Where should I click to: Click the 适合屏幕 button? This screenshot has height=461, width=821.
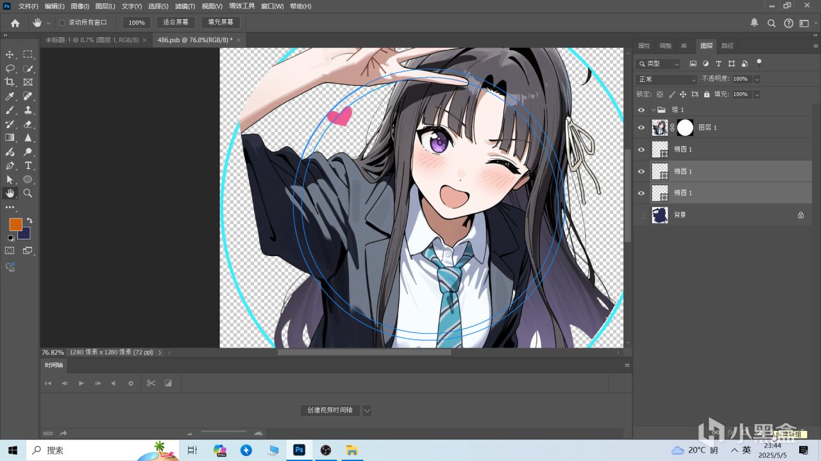point(176,22)
